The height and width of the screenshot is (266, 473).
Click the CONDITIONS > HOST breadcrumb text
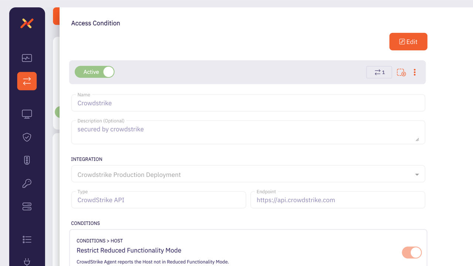click(100, 241)
